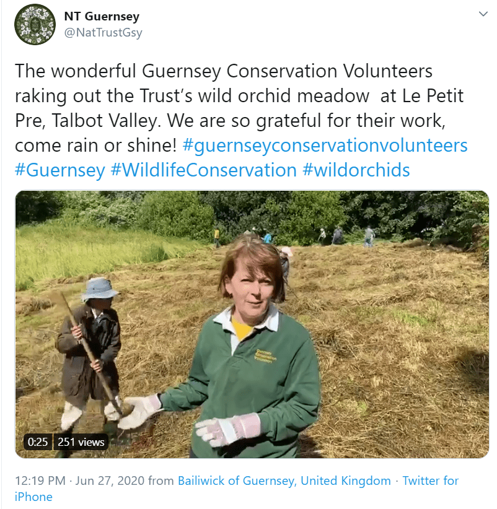Open the #guernseyconservationvolunteers hashtag
Viewport: 497px width, 509px height.
(x=325, y=146)
